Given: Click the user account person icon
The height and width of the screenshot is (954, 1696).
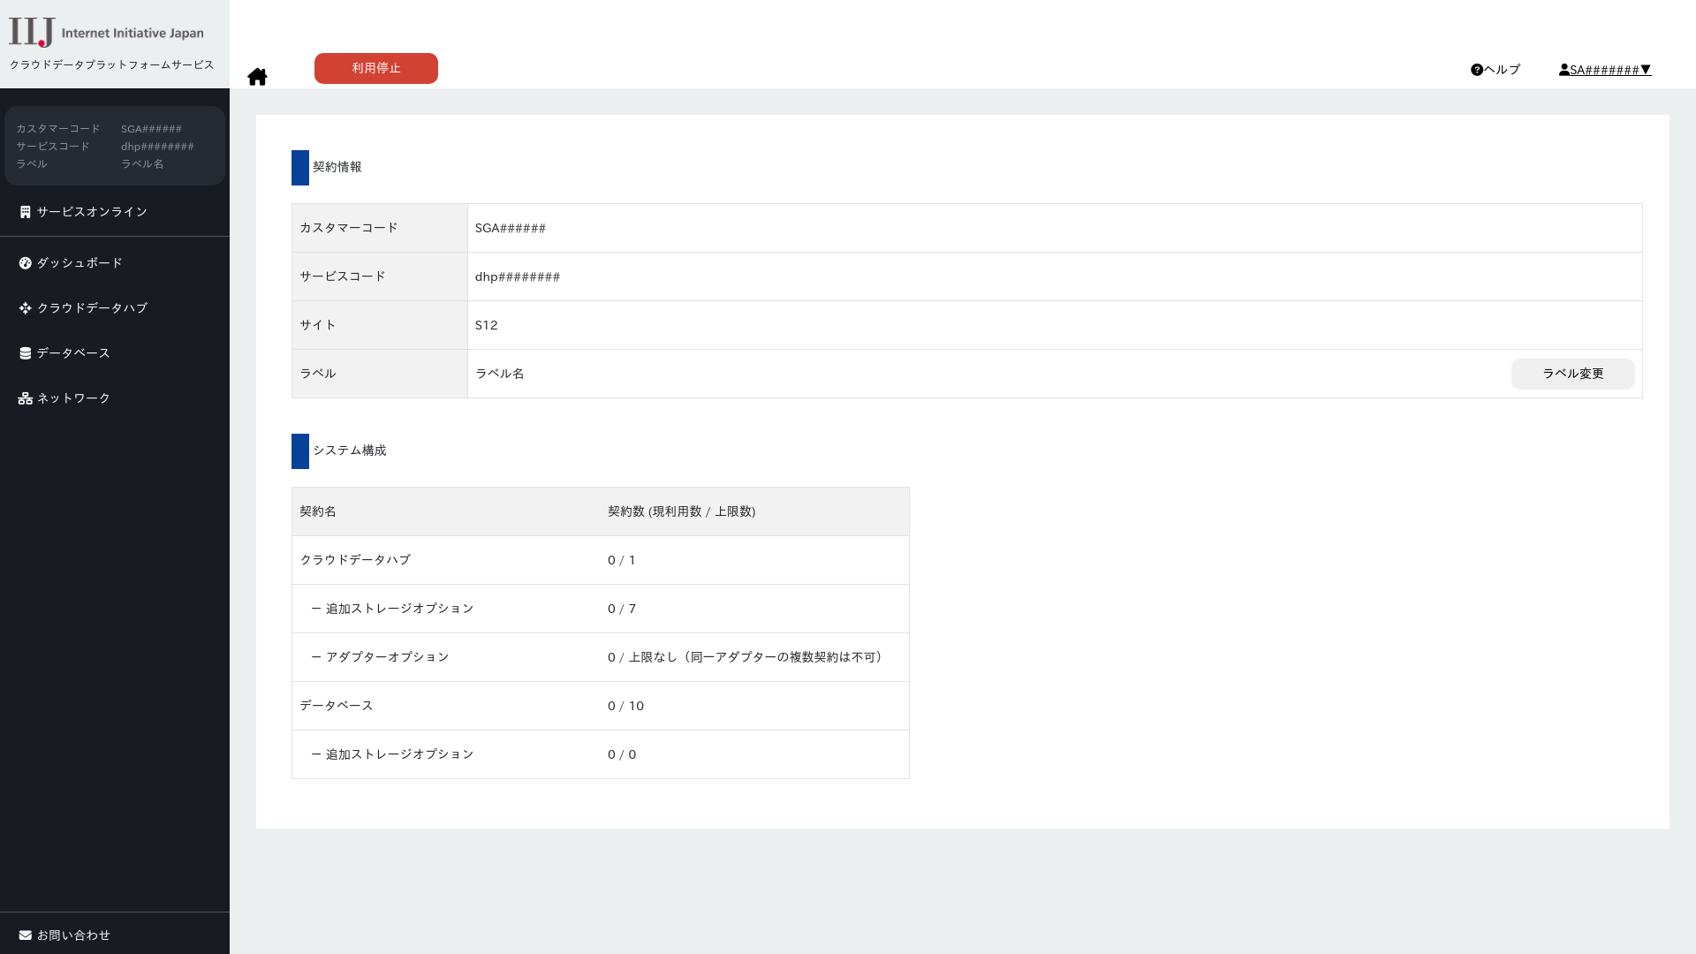Looking at the screenshot, I should click(x=1563, y=70).
